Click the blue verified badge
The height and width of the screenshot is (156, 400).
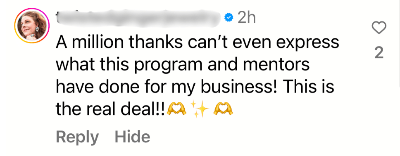(x=229, y=17)
